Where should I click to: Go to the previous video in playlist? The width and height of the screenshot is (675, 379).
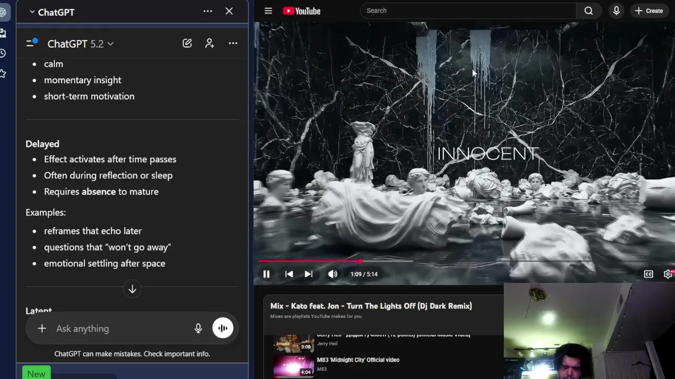tap(289, 274)
